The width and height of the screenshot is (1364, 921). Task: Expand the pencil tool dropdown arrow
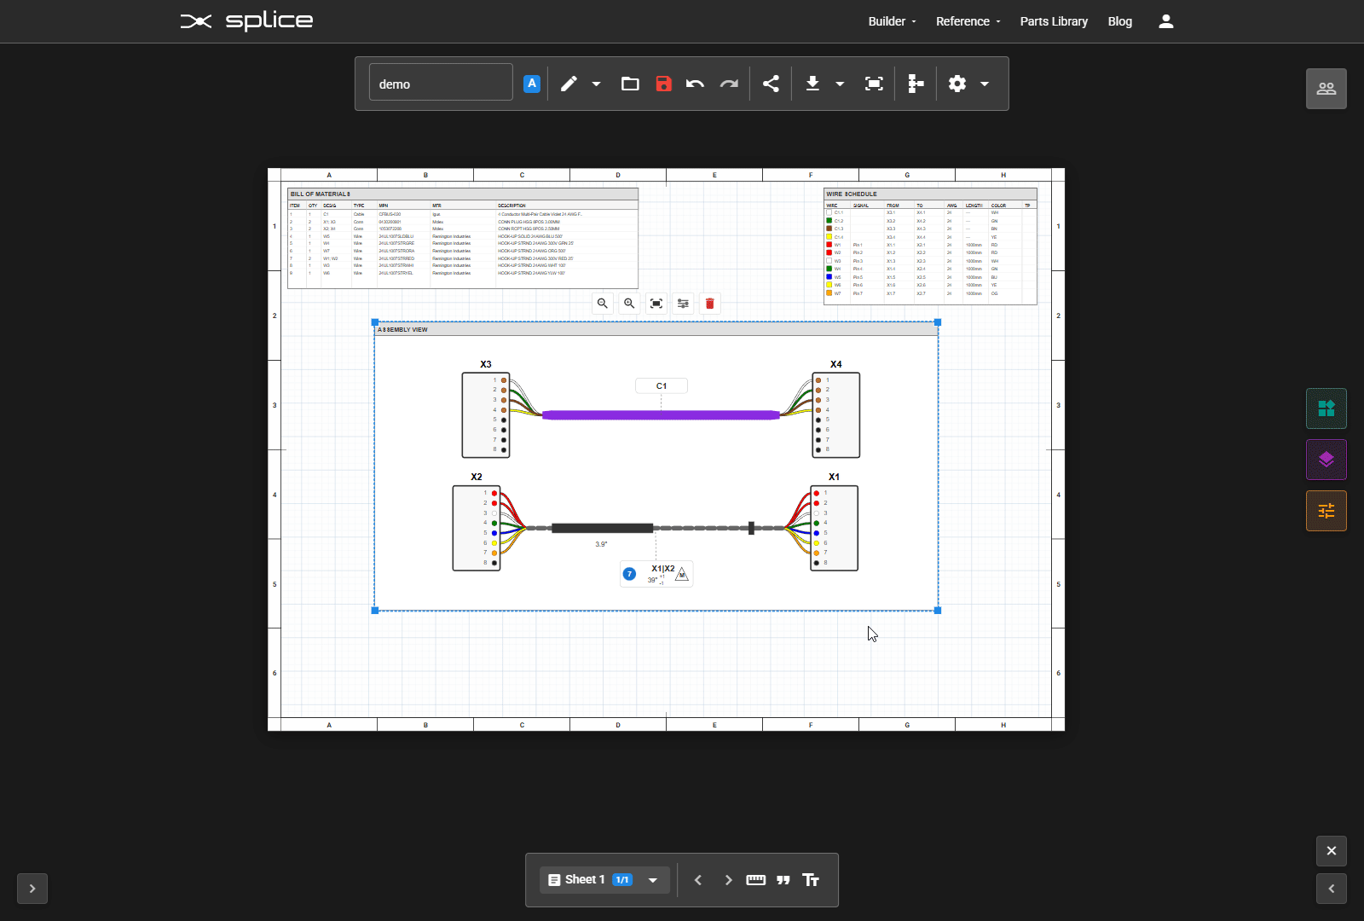[x=596, y=84]
